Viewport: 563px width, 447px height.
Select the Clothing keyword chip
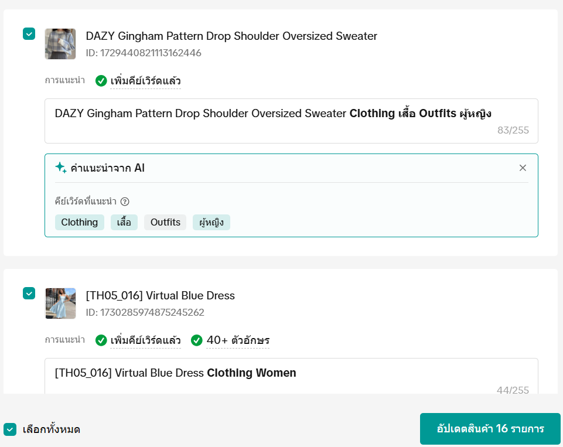(x=80, y=223)
